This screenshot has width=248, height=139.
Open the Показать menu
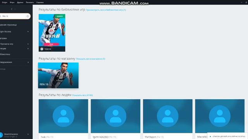pyautogui.click(x=30, y=2)
